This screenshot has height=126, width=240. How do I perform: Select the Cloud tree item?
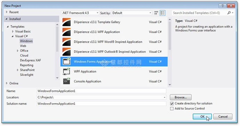point(24,56)
